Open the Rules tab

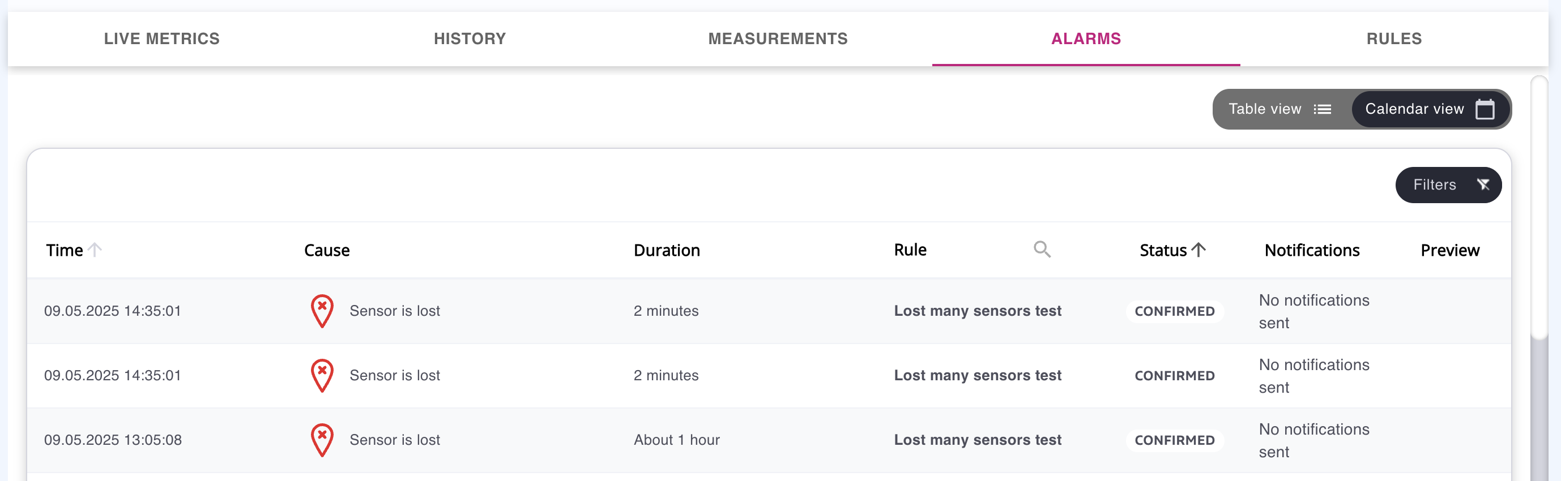[1394, 39]
